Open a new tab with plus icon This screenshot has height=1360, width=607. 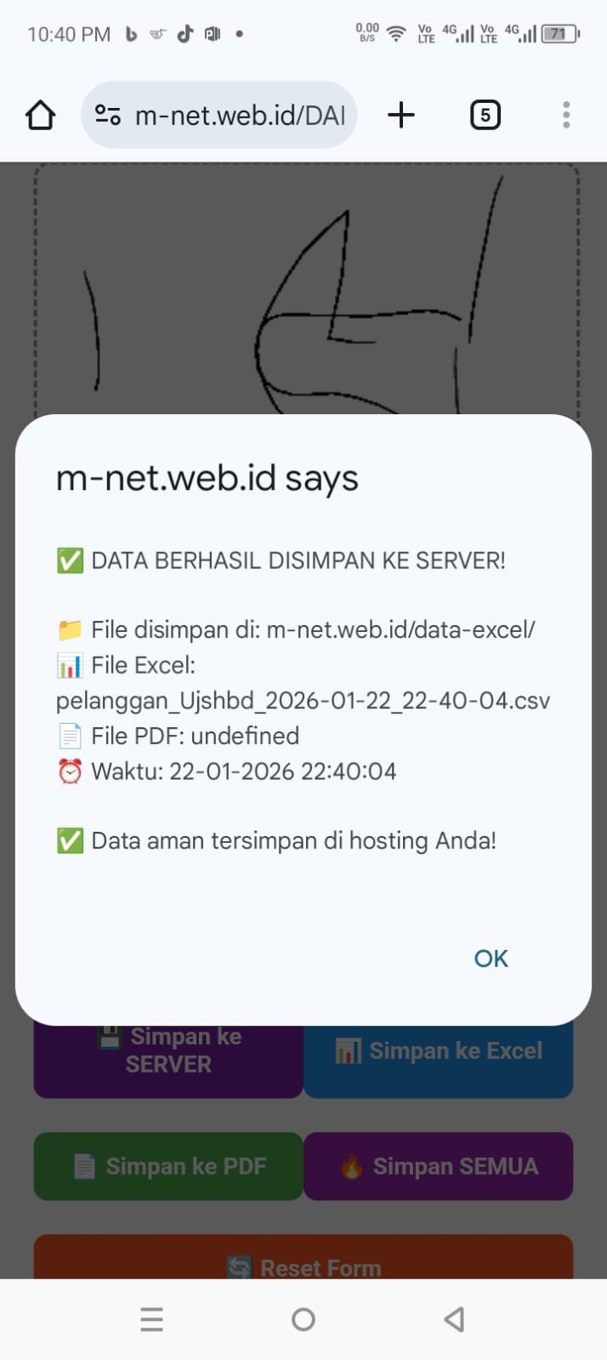click(x=401, y=115)
